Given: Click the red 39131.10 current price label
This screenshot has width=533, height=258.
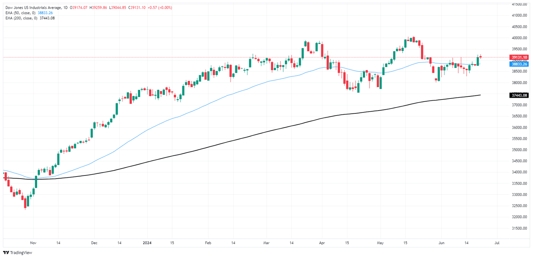Looking at the screenshot, I should click(x=519, y=57).
